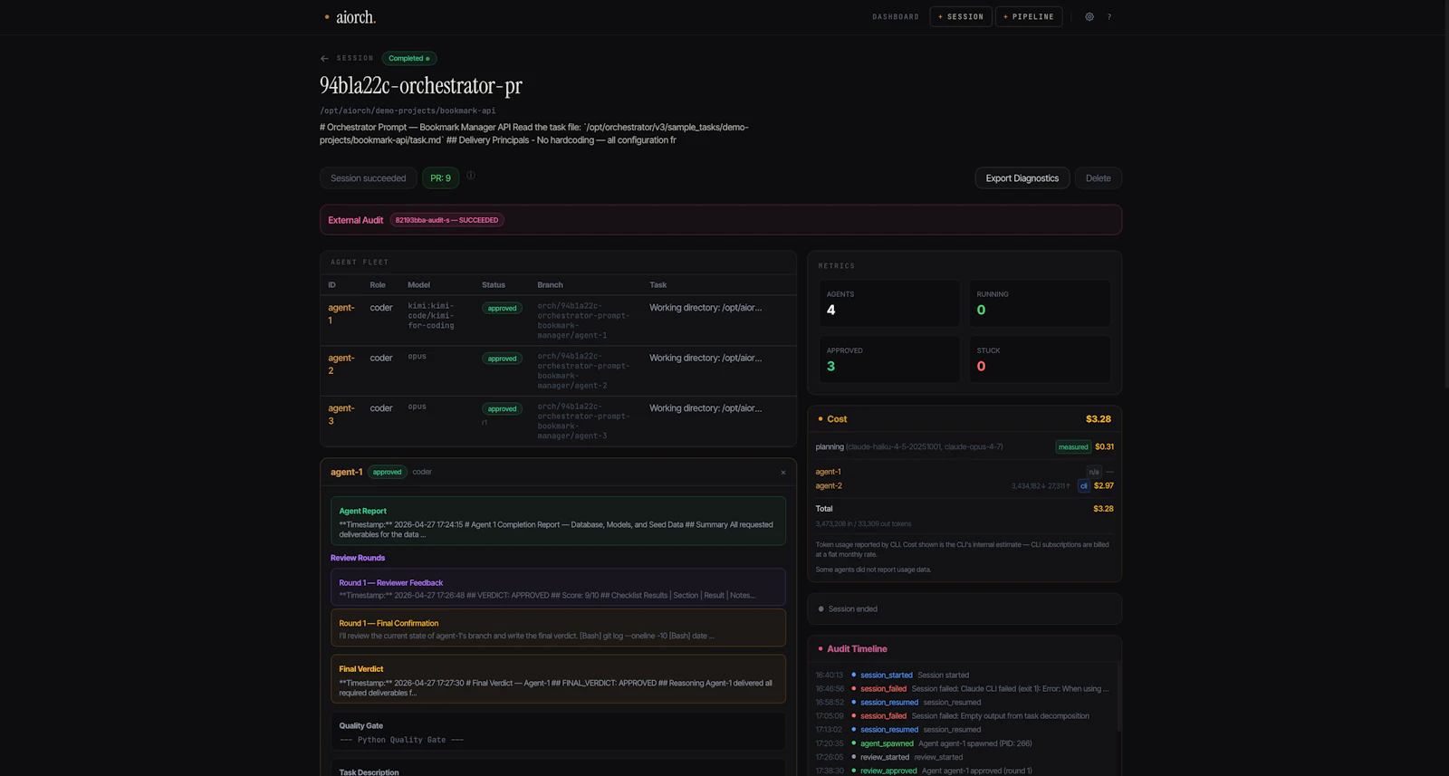
Task: Click the planning cost row
Action: 964,447
